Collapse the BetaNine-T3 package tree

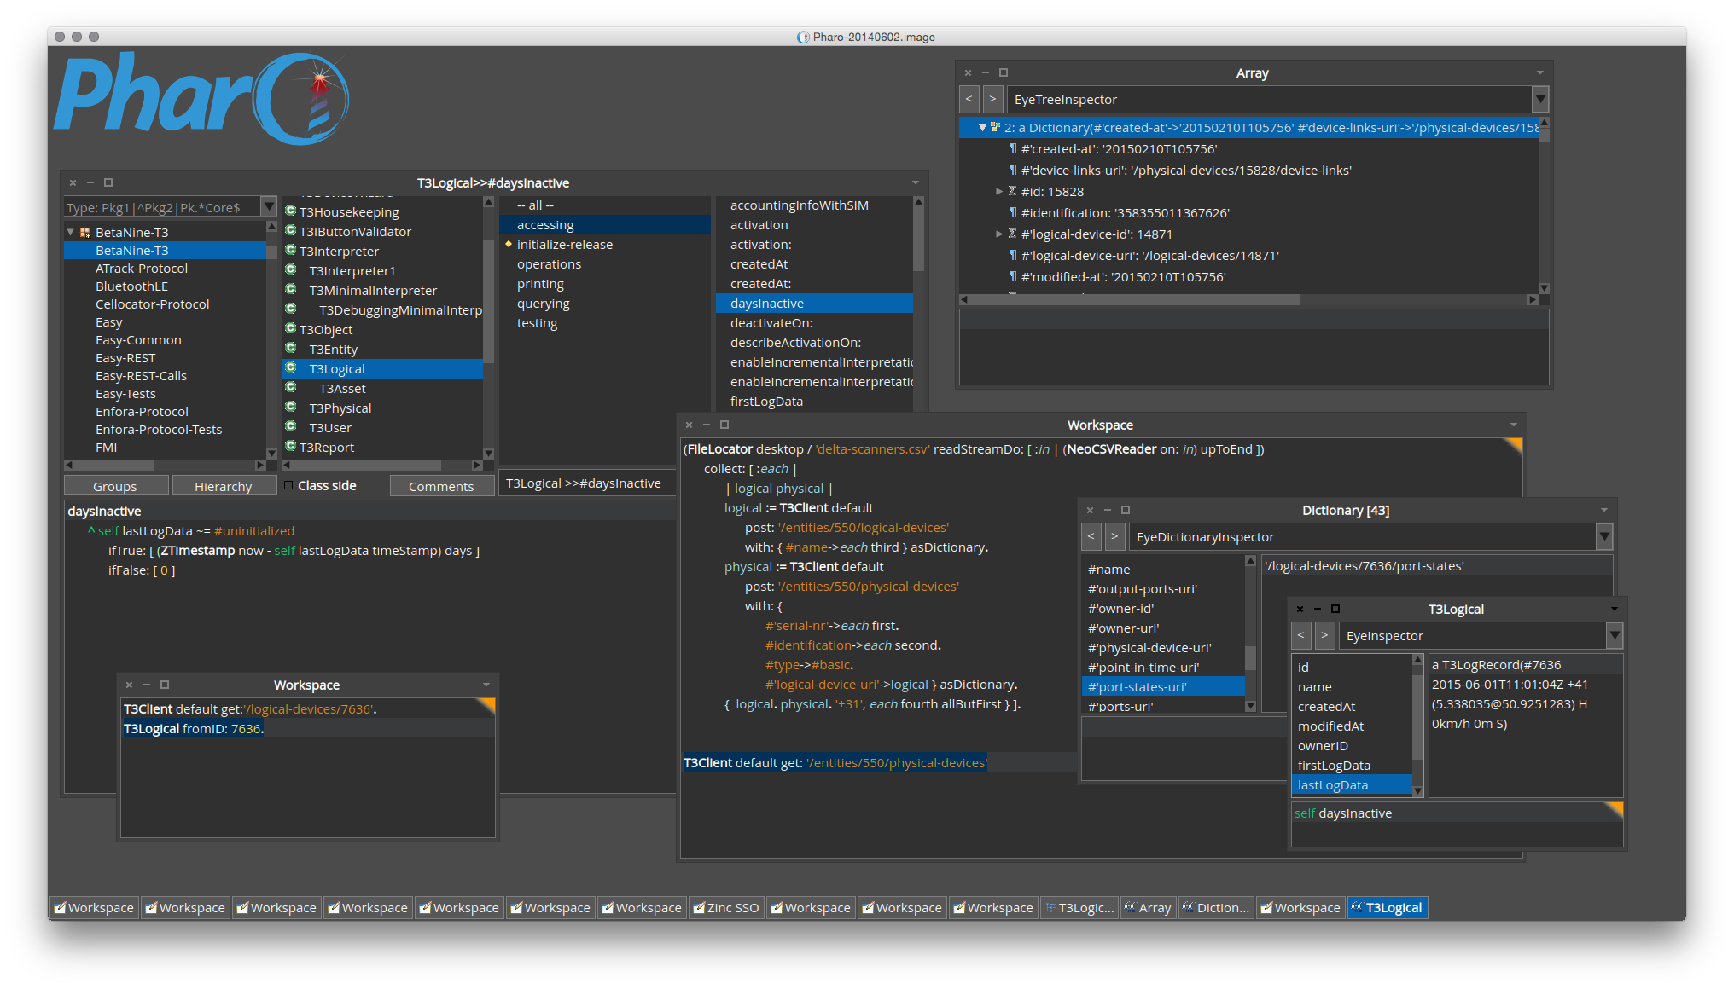point(71,232)
